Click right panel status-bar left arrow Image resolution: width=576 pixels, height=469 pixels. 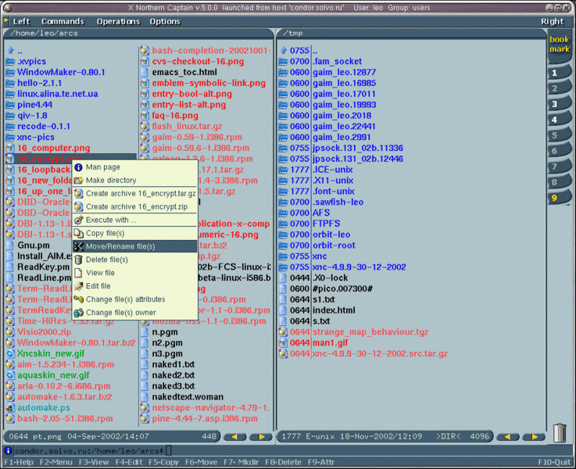[x=508, y=437]
